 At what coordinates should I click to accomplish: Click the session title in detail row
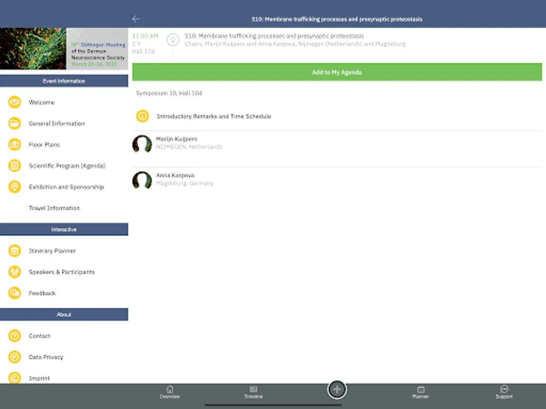click(x=274, y=36)
